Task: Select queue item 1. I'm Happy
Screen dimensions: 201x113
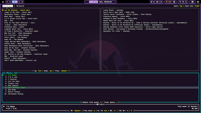Action: (11, 75)
